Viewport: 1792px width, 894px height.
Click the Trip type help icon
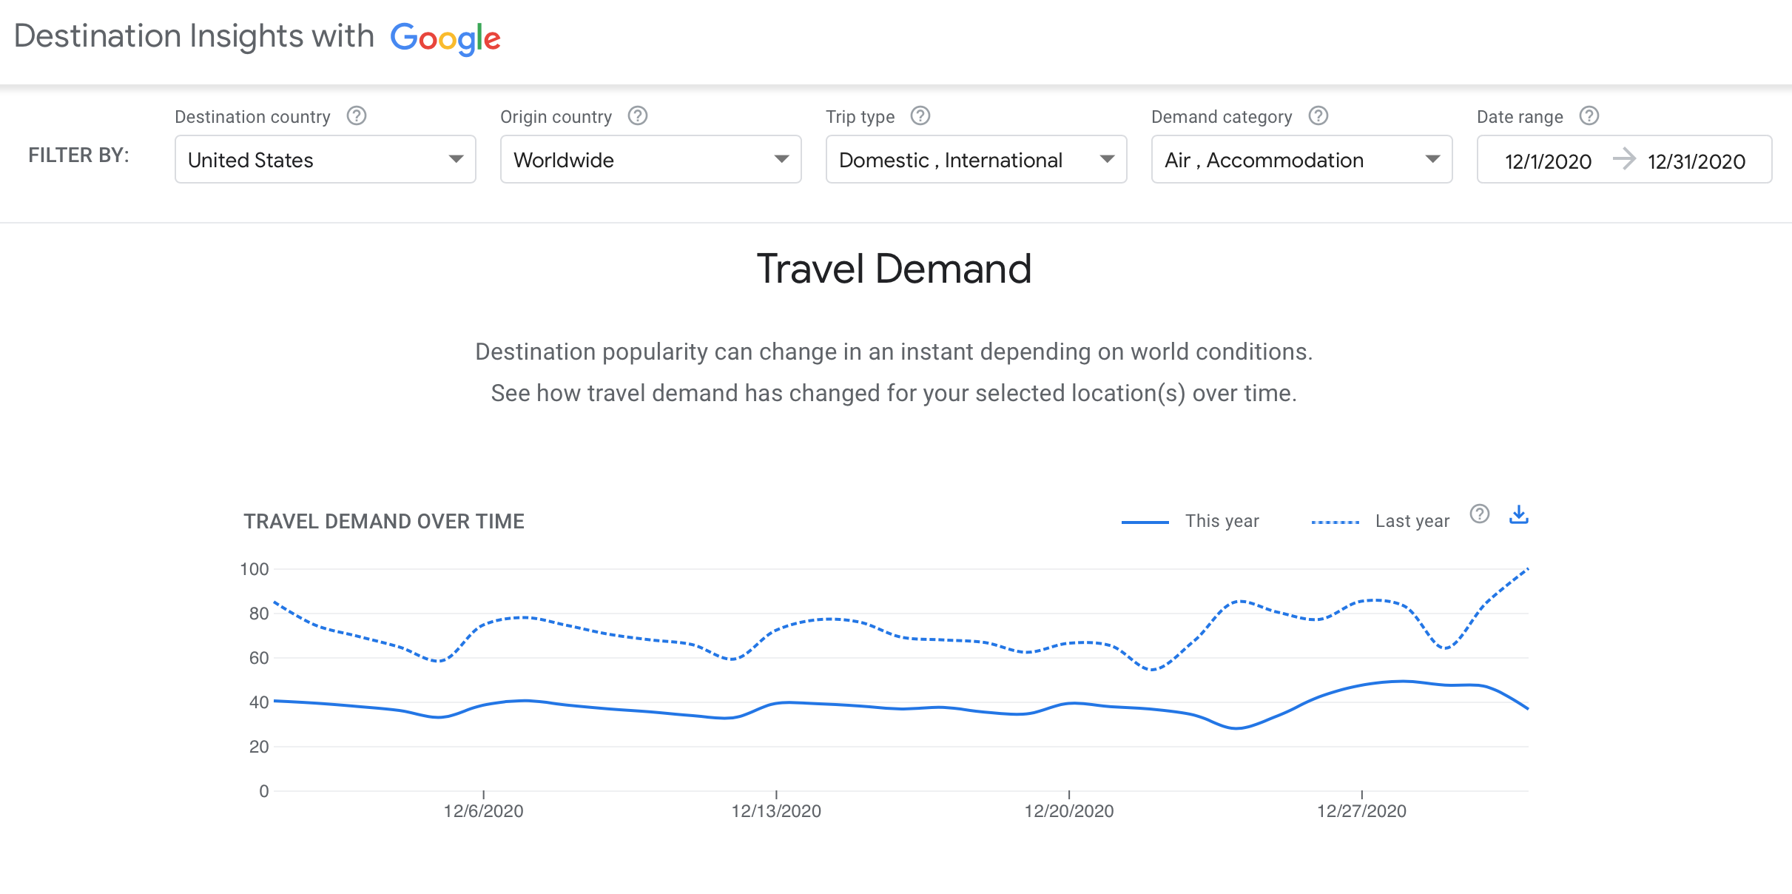point(920,116)
